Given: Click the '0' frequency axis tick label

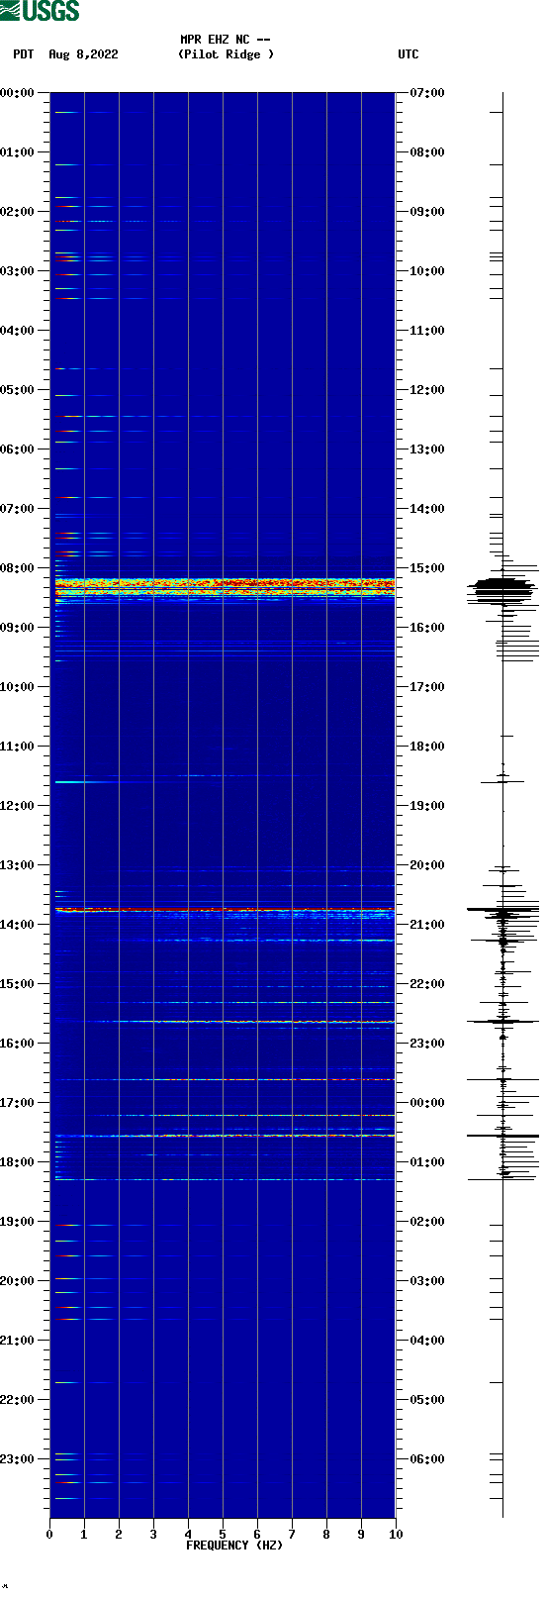Looking at the screenshot, I should 49,1535.
